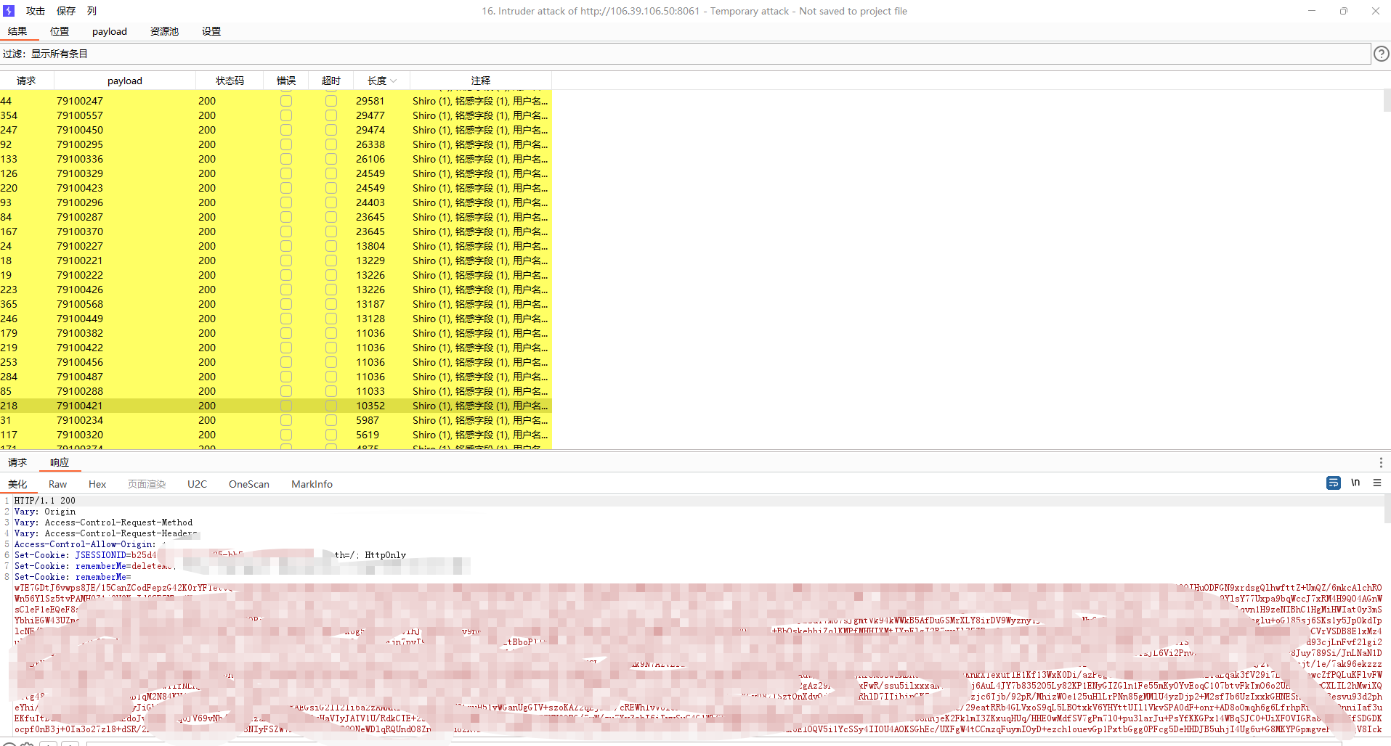Tick the 错误 checkbox for payload 79100450
This screenshot has height=746, width=1391.
click(x=286, y=130)
